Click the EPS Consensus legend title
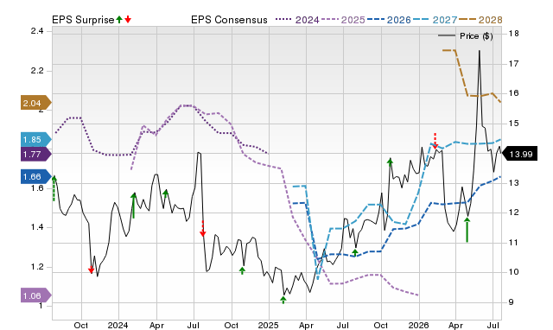The image size is (553, 330). (x=229, y=20)
